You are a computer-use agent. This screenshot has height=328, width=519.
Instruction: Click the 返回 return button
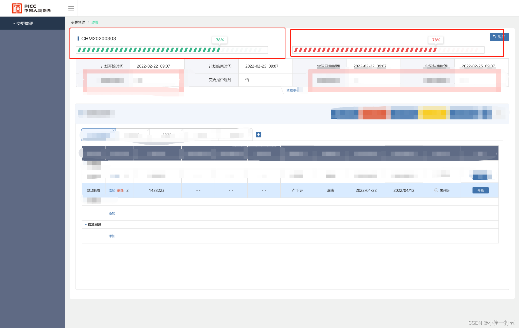[x=499, y=37]
